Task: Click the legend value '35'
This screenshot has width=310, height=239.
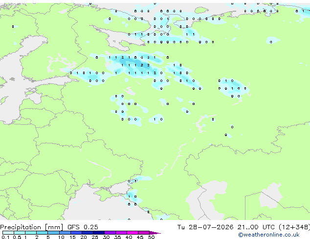Action: [x=117, y=237]
